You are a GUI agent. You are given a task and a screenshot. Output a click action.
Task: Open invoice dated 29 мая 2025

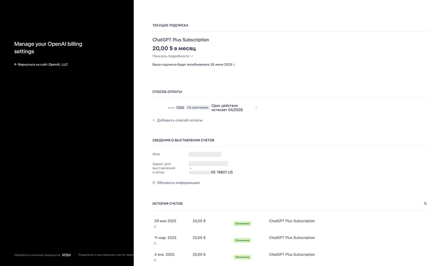(x=165, y=223)
